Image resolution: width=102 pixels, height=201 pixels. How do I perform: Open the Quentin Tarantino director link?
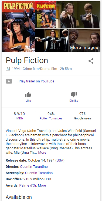34,167
